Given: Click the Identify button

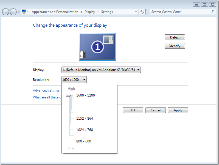Looking at the screenshot, I should click(175, 46).
